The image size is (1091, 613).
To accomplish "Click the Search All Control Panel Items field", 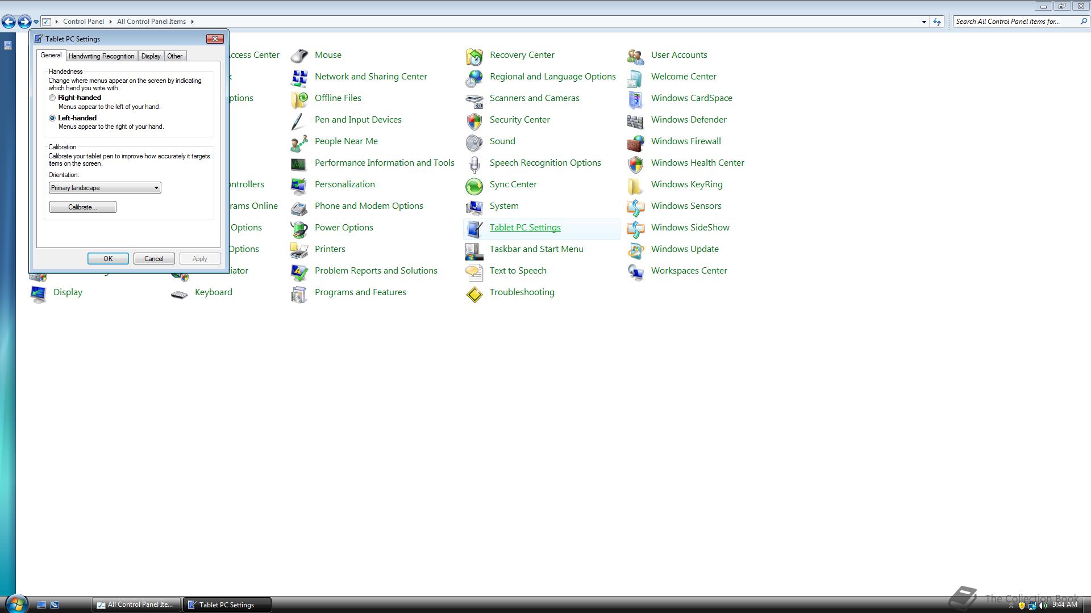I will click(1016, 22).
